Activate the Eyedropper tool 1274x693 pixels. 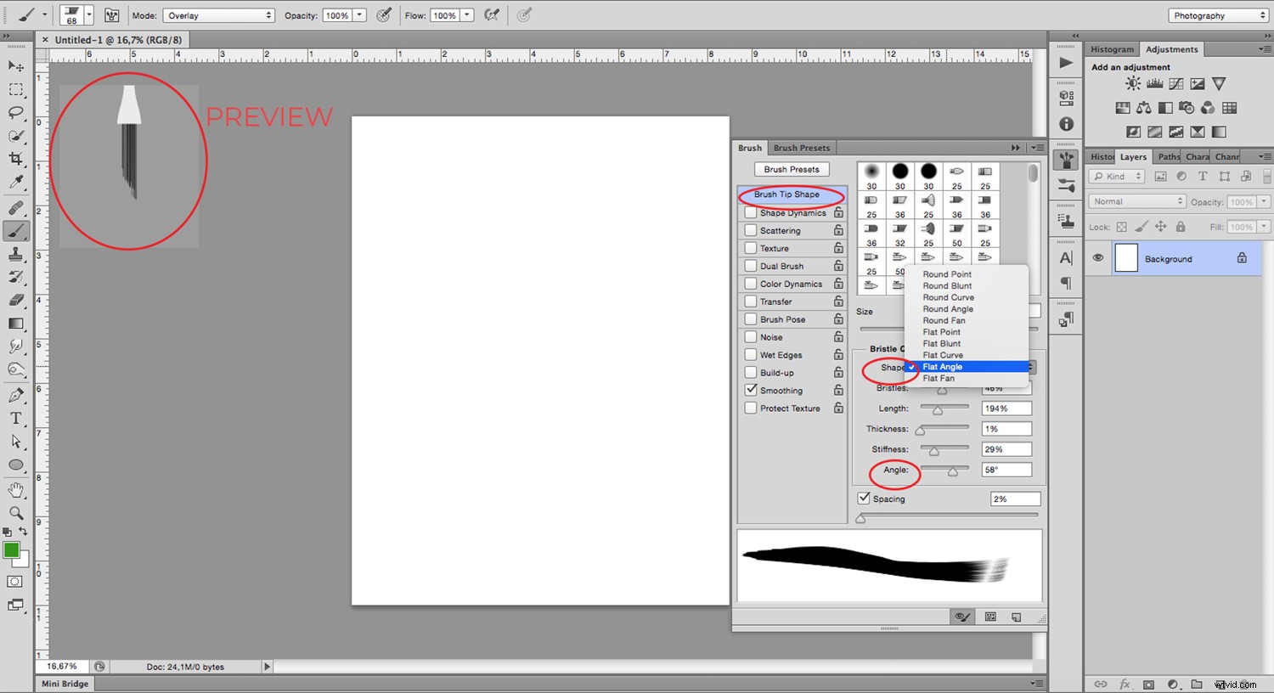[15, 181]
